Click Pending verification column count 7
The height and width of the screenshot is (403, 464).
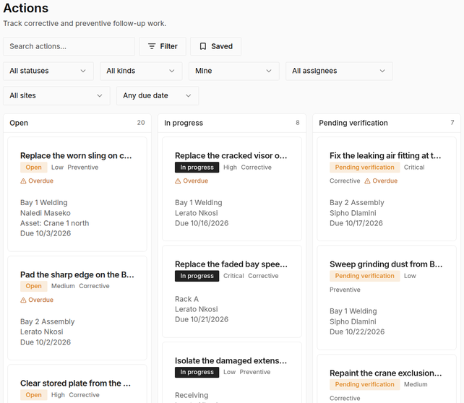[x=452, y=123]
